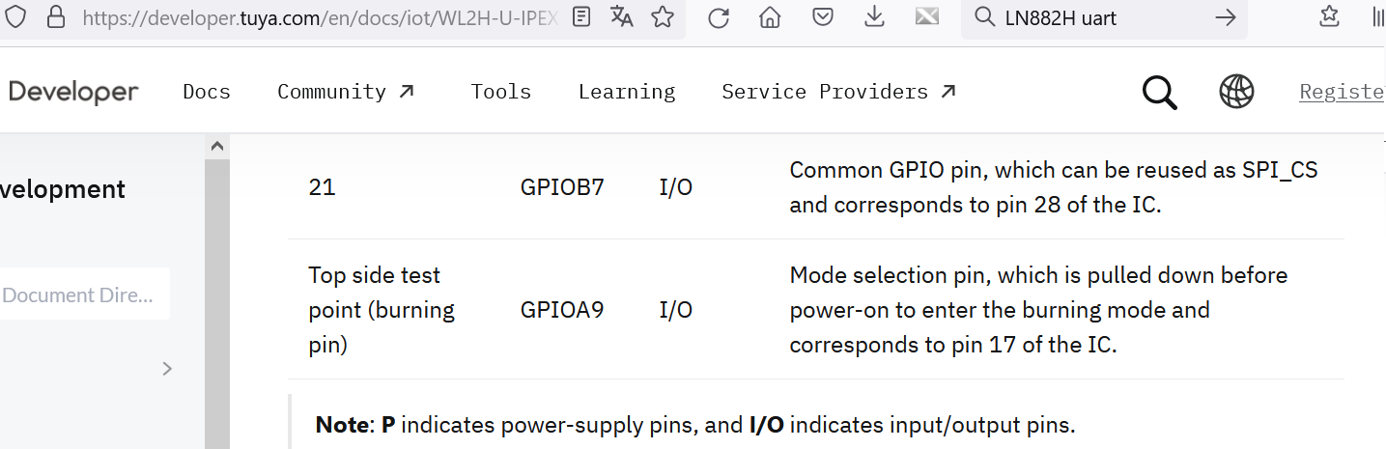Open the Docs menu item
Viewport: 1386px width, 449px height.
click(207, 92)
